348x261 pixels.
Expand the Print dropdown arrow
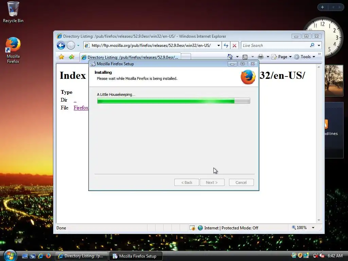268,57
